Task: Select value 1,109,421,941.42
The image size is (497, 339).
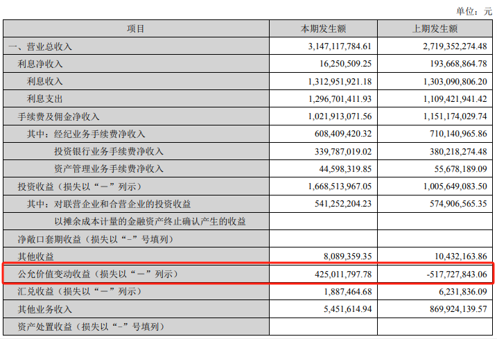Action: click(455, 99)
